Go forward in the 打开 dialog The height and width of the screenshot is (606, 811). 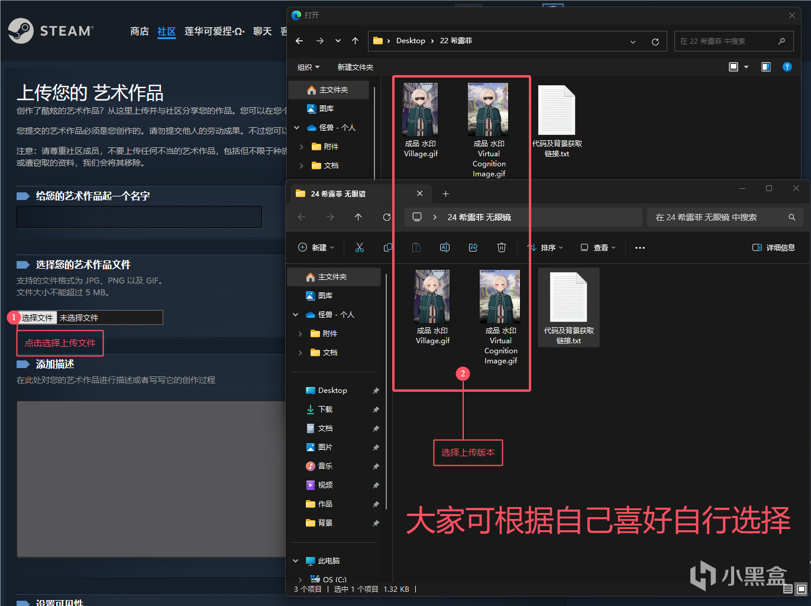tap(320, 41)
